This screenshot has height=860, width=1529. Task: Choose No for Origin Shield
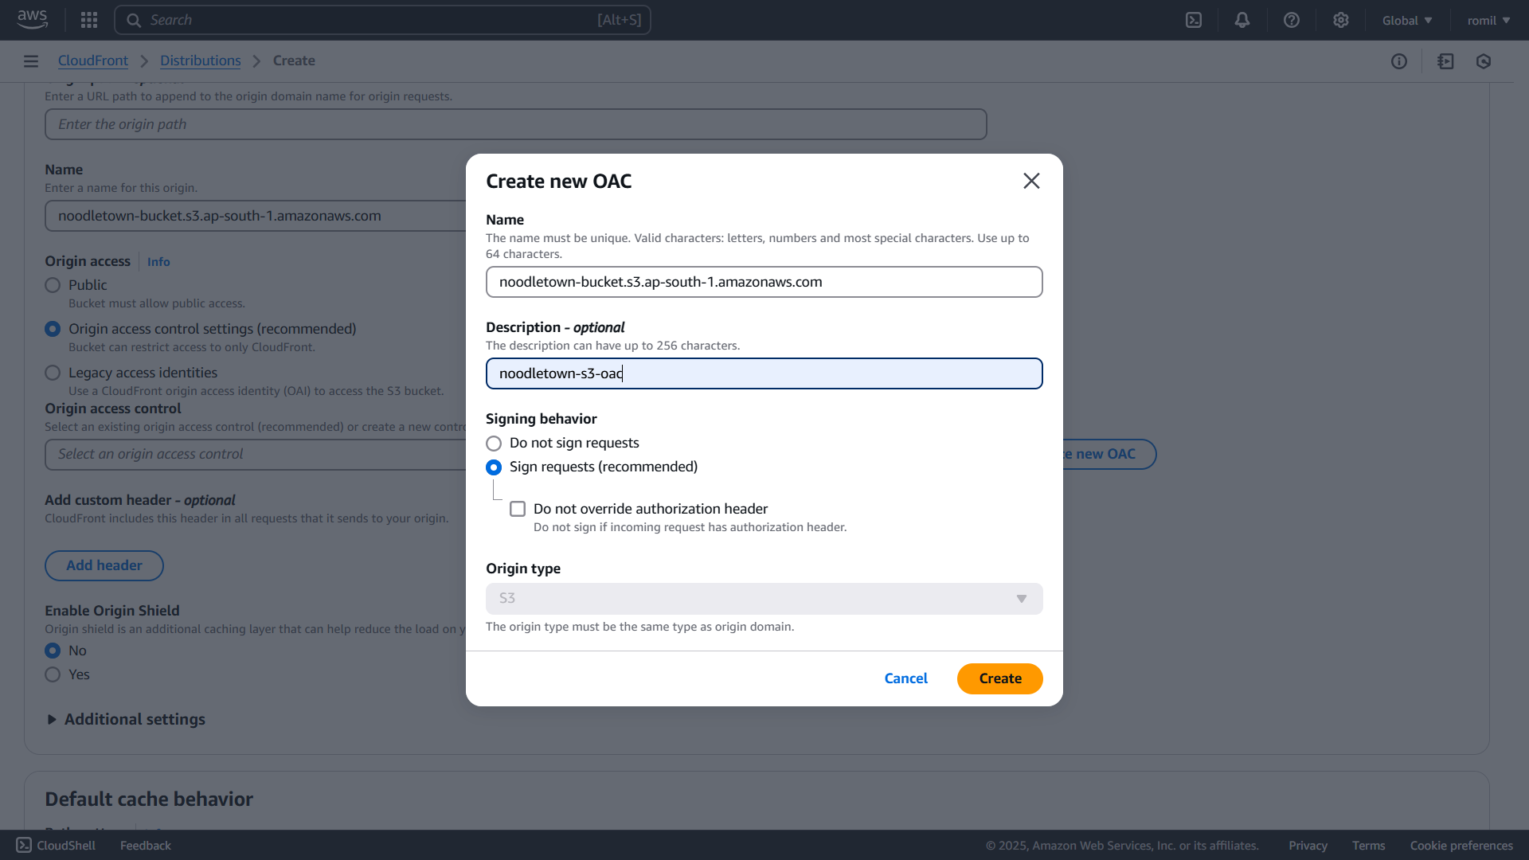click(x=53, y=651)
